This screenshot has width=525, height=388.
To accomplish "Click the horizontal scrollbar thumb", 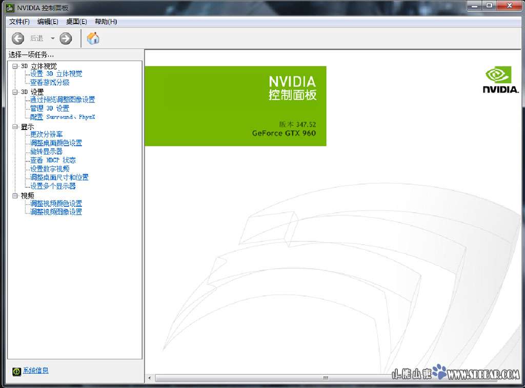I will pyautogui.click(x=325, y=378).
